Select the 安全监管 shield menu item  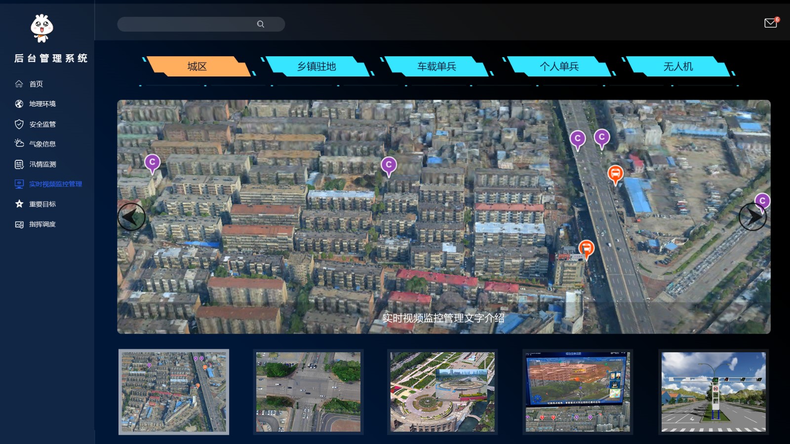click(x=42, y=124)
